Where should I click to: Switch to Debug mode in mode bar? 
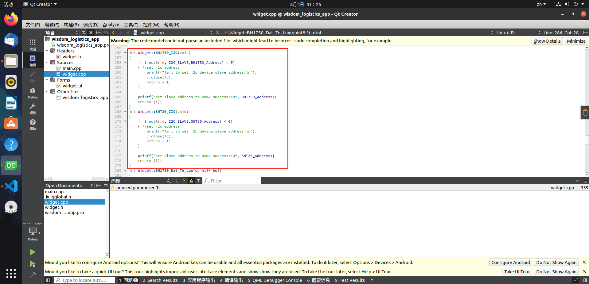pos(33,93)
